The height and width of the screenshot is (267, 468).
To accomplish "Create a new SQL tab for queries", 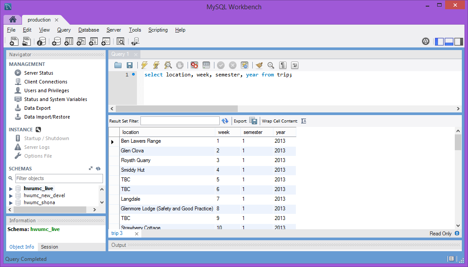I will 14,41.
